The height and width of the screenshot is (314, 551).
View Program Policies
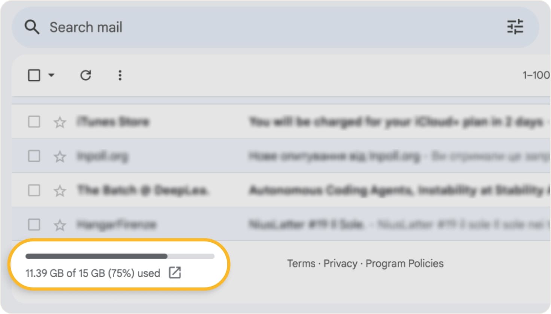tap(405, 264)
